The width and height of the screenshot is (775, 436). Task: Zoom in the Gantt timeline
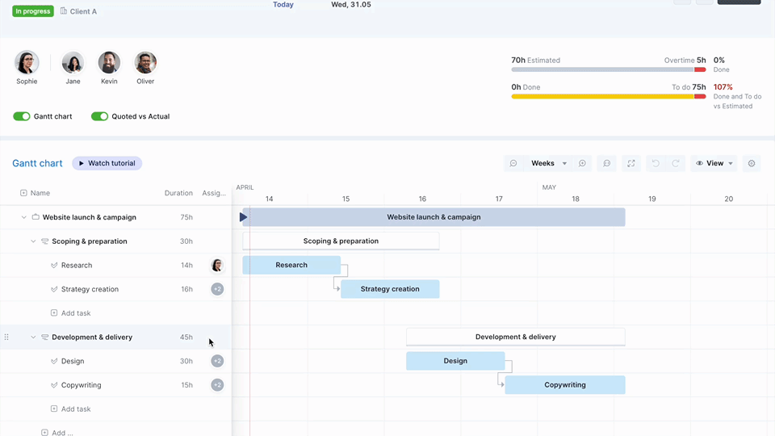pos(582,163)
